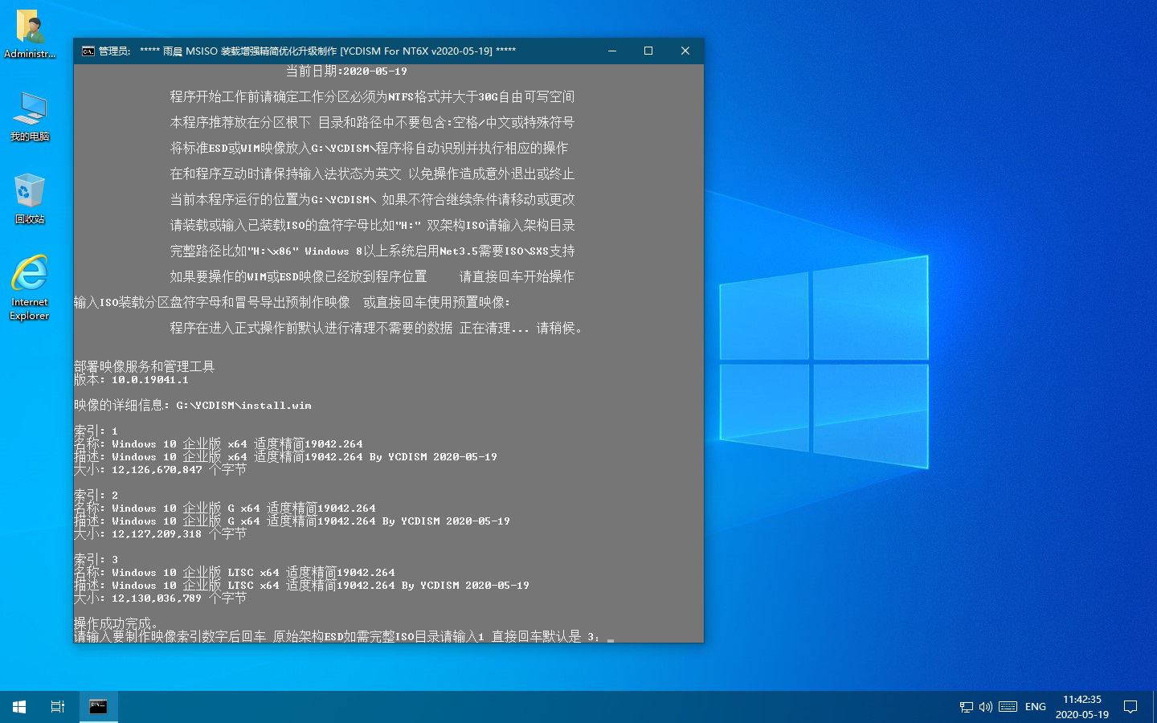Close the YCDISM console window
The height and width of the screenshot is (723, 1157).
[x=685, y=51]
